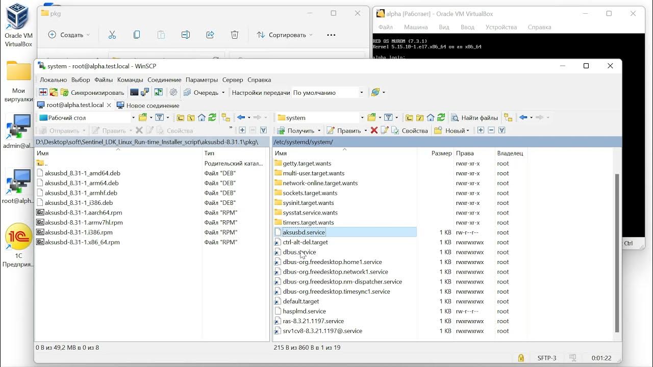Viewport: 653px width, 367px height.
Task: Open the local drive dropdown 'Рабочий стол'
Action: tap(87, 118)
